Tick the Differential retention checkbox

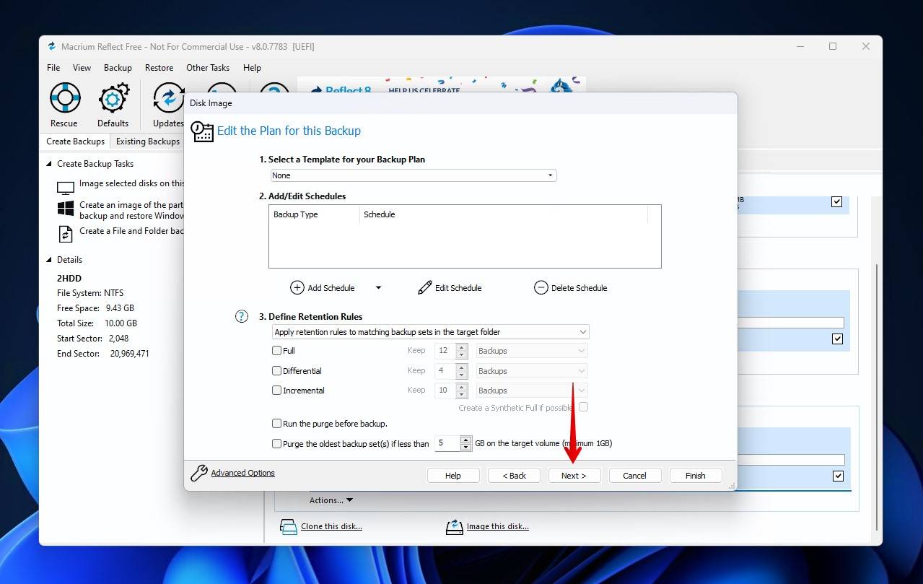(277, 371)
